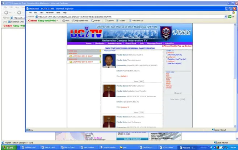This screenshot has width=238, height=150.
Task: Click the Forward button in background UCiTV window
Action: tap(19, 12)
